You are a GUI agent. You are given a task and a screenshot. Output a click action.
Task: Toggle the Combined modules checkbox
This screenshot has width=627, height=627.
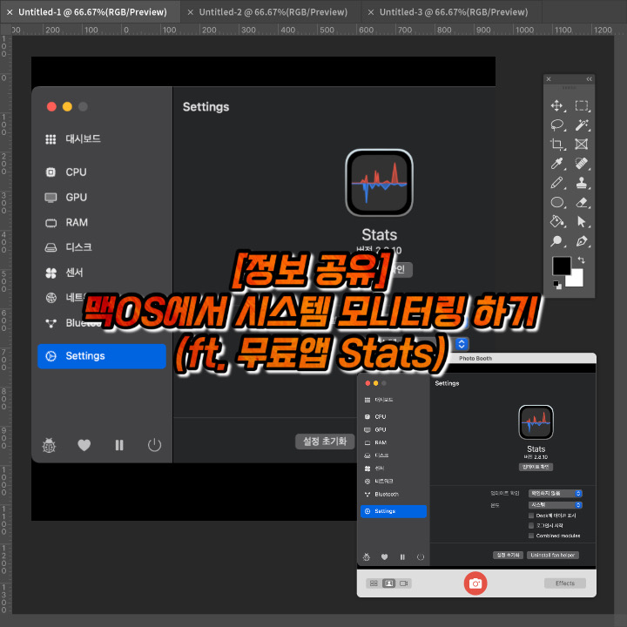click(x=531, y=536)
